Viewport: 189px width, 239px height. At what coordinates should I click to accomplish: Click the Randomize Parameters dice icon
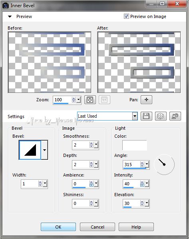(161, 116)
